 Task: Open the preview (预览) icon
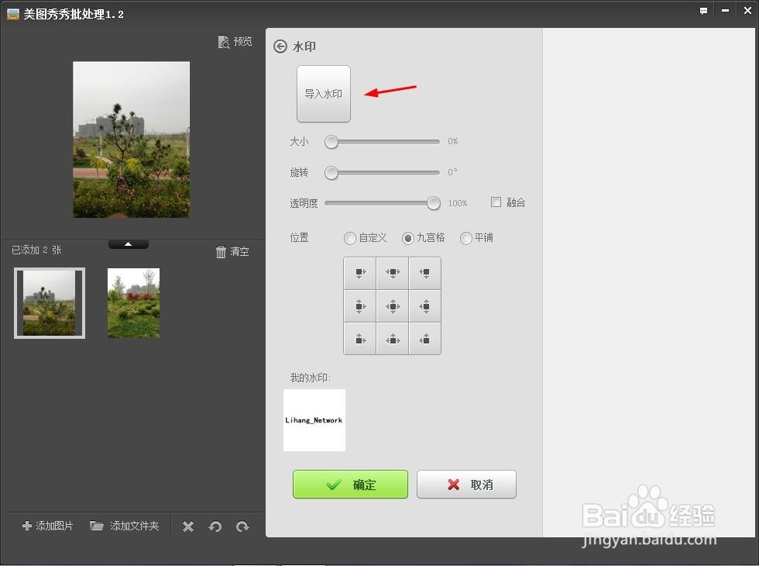[x=235, y=41]
